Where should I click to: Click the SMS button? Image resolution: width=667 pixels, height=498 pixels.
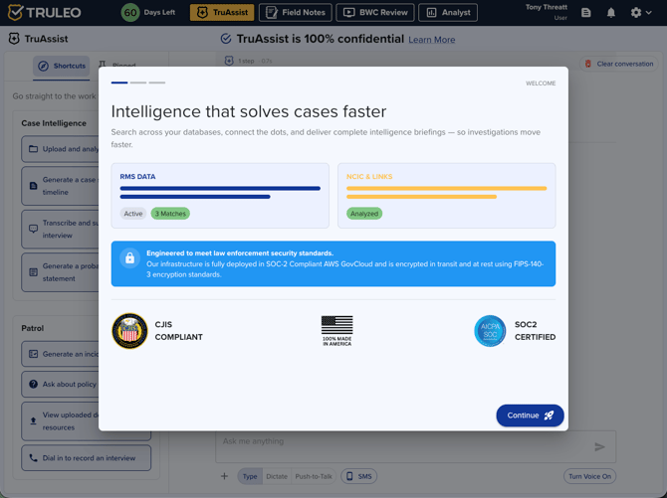coord(359,476)
